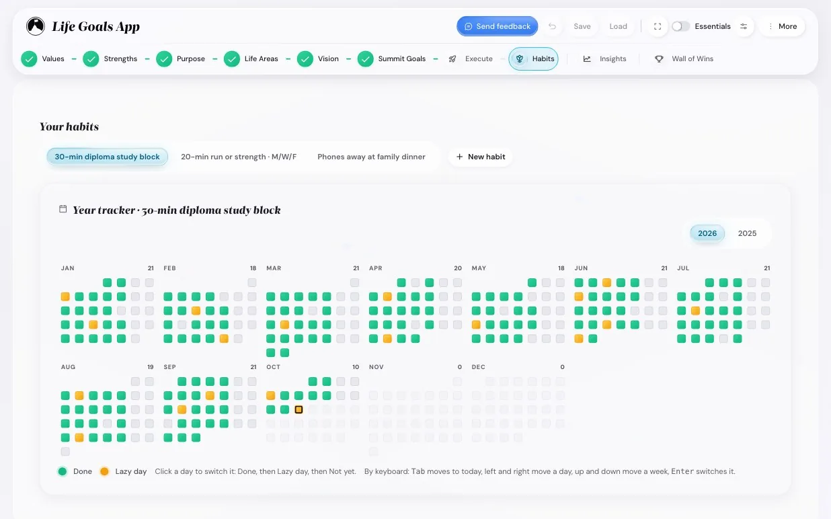Open fullscreen mode icon
Screen dimensions: 831x519
658,26
